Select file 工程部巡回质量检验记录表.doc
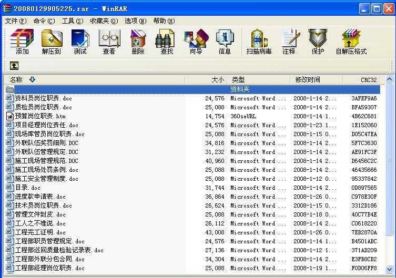 (59, 250)
